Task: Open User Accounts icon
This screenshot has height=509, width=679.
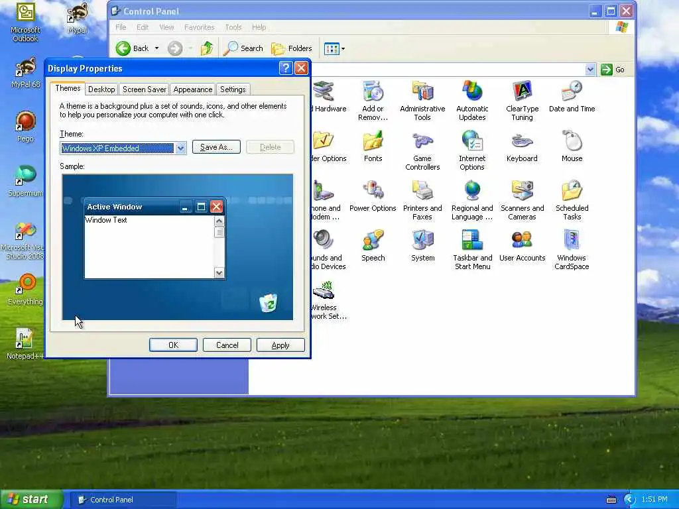Action: [523, 246]
